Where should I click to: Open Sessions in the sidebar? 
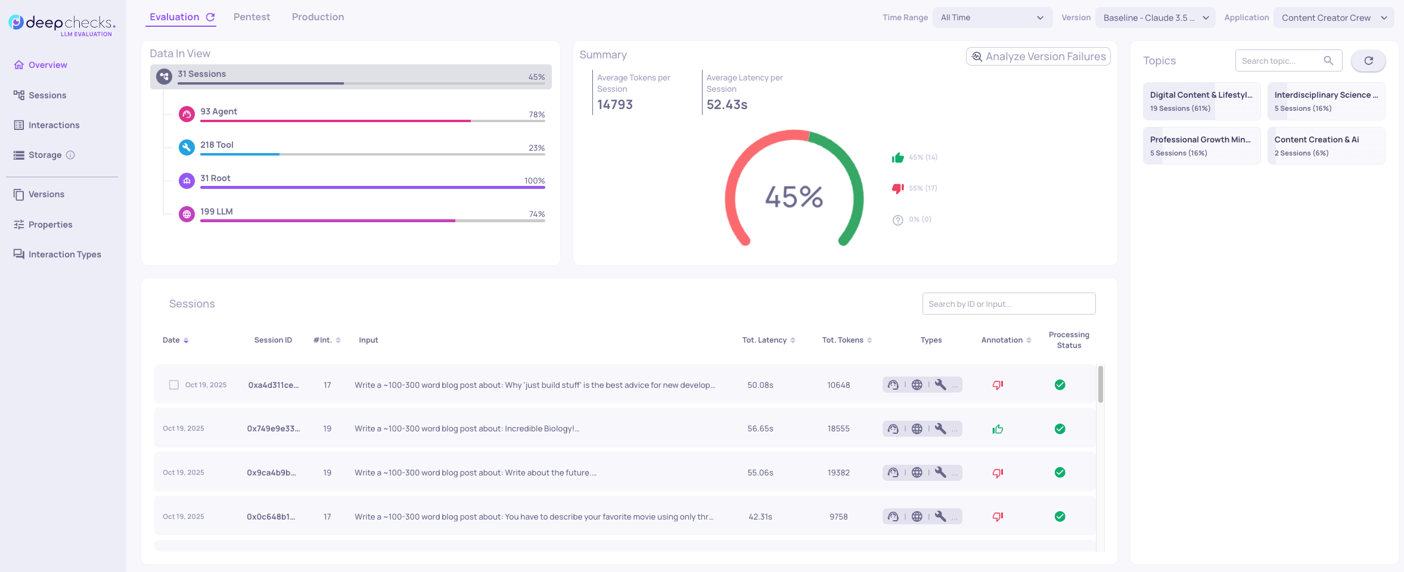(40, 95)
